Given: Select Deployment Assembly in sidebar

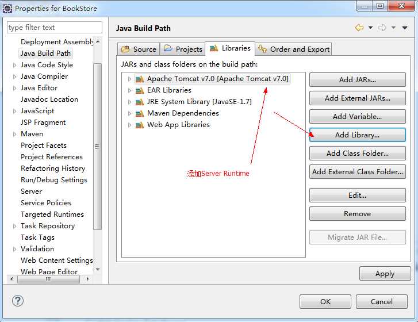Looking at the screenshot, I should click(x=57, y=42).
